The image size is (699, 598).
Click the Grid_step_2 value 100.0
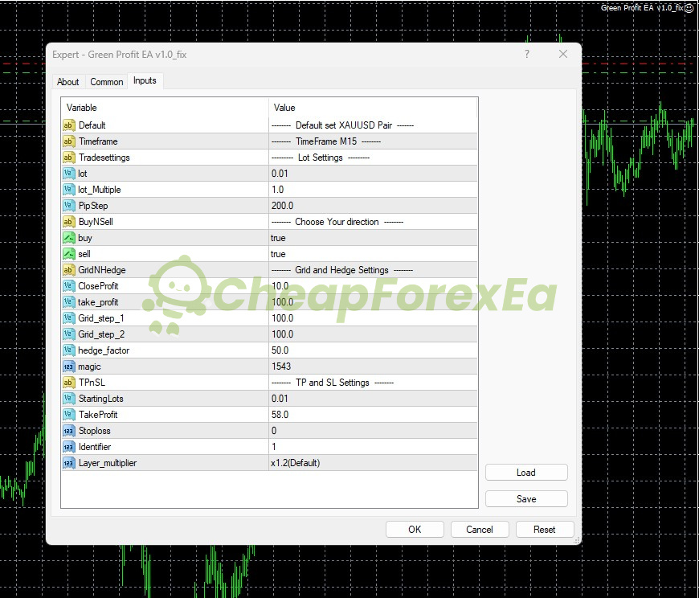(x=373, y=334)
